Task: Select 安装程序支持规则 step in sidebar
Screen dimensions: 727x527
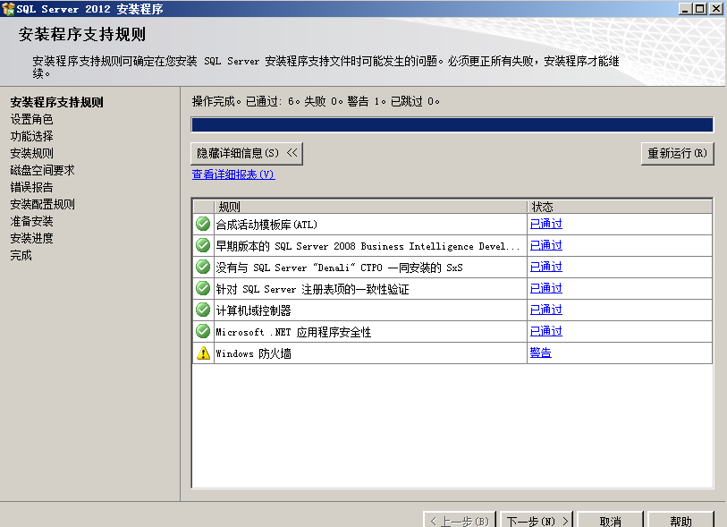Action: pyautogui.click(x=56, y=102)
